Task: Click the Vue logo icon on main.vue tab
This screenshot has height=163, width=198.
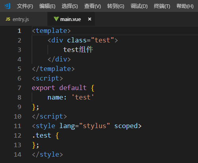Action: [56, 19]
